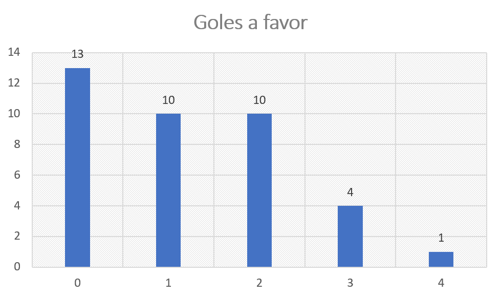Click the tallest blue bar with value 13

(x=77, y=167)
